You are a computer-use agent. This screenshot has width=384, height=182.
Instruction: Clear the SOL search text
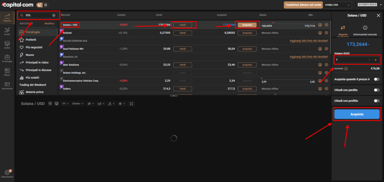pyautogui.click(x=54, y=15)
